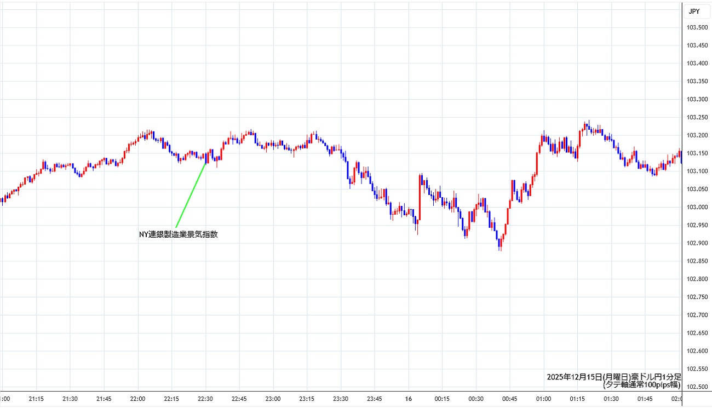Select the NY連銀製造業景気指数 annotation text
This screenshot has height=408, width=712.
click(179, 234)
